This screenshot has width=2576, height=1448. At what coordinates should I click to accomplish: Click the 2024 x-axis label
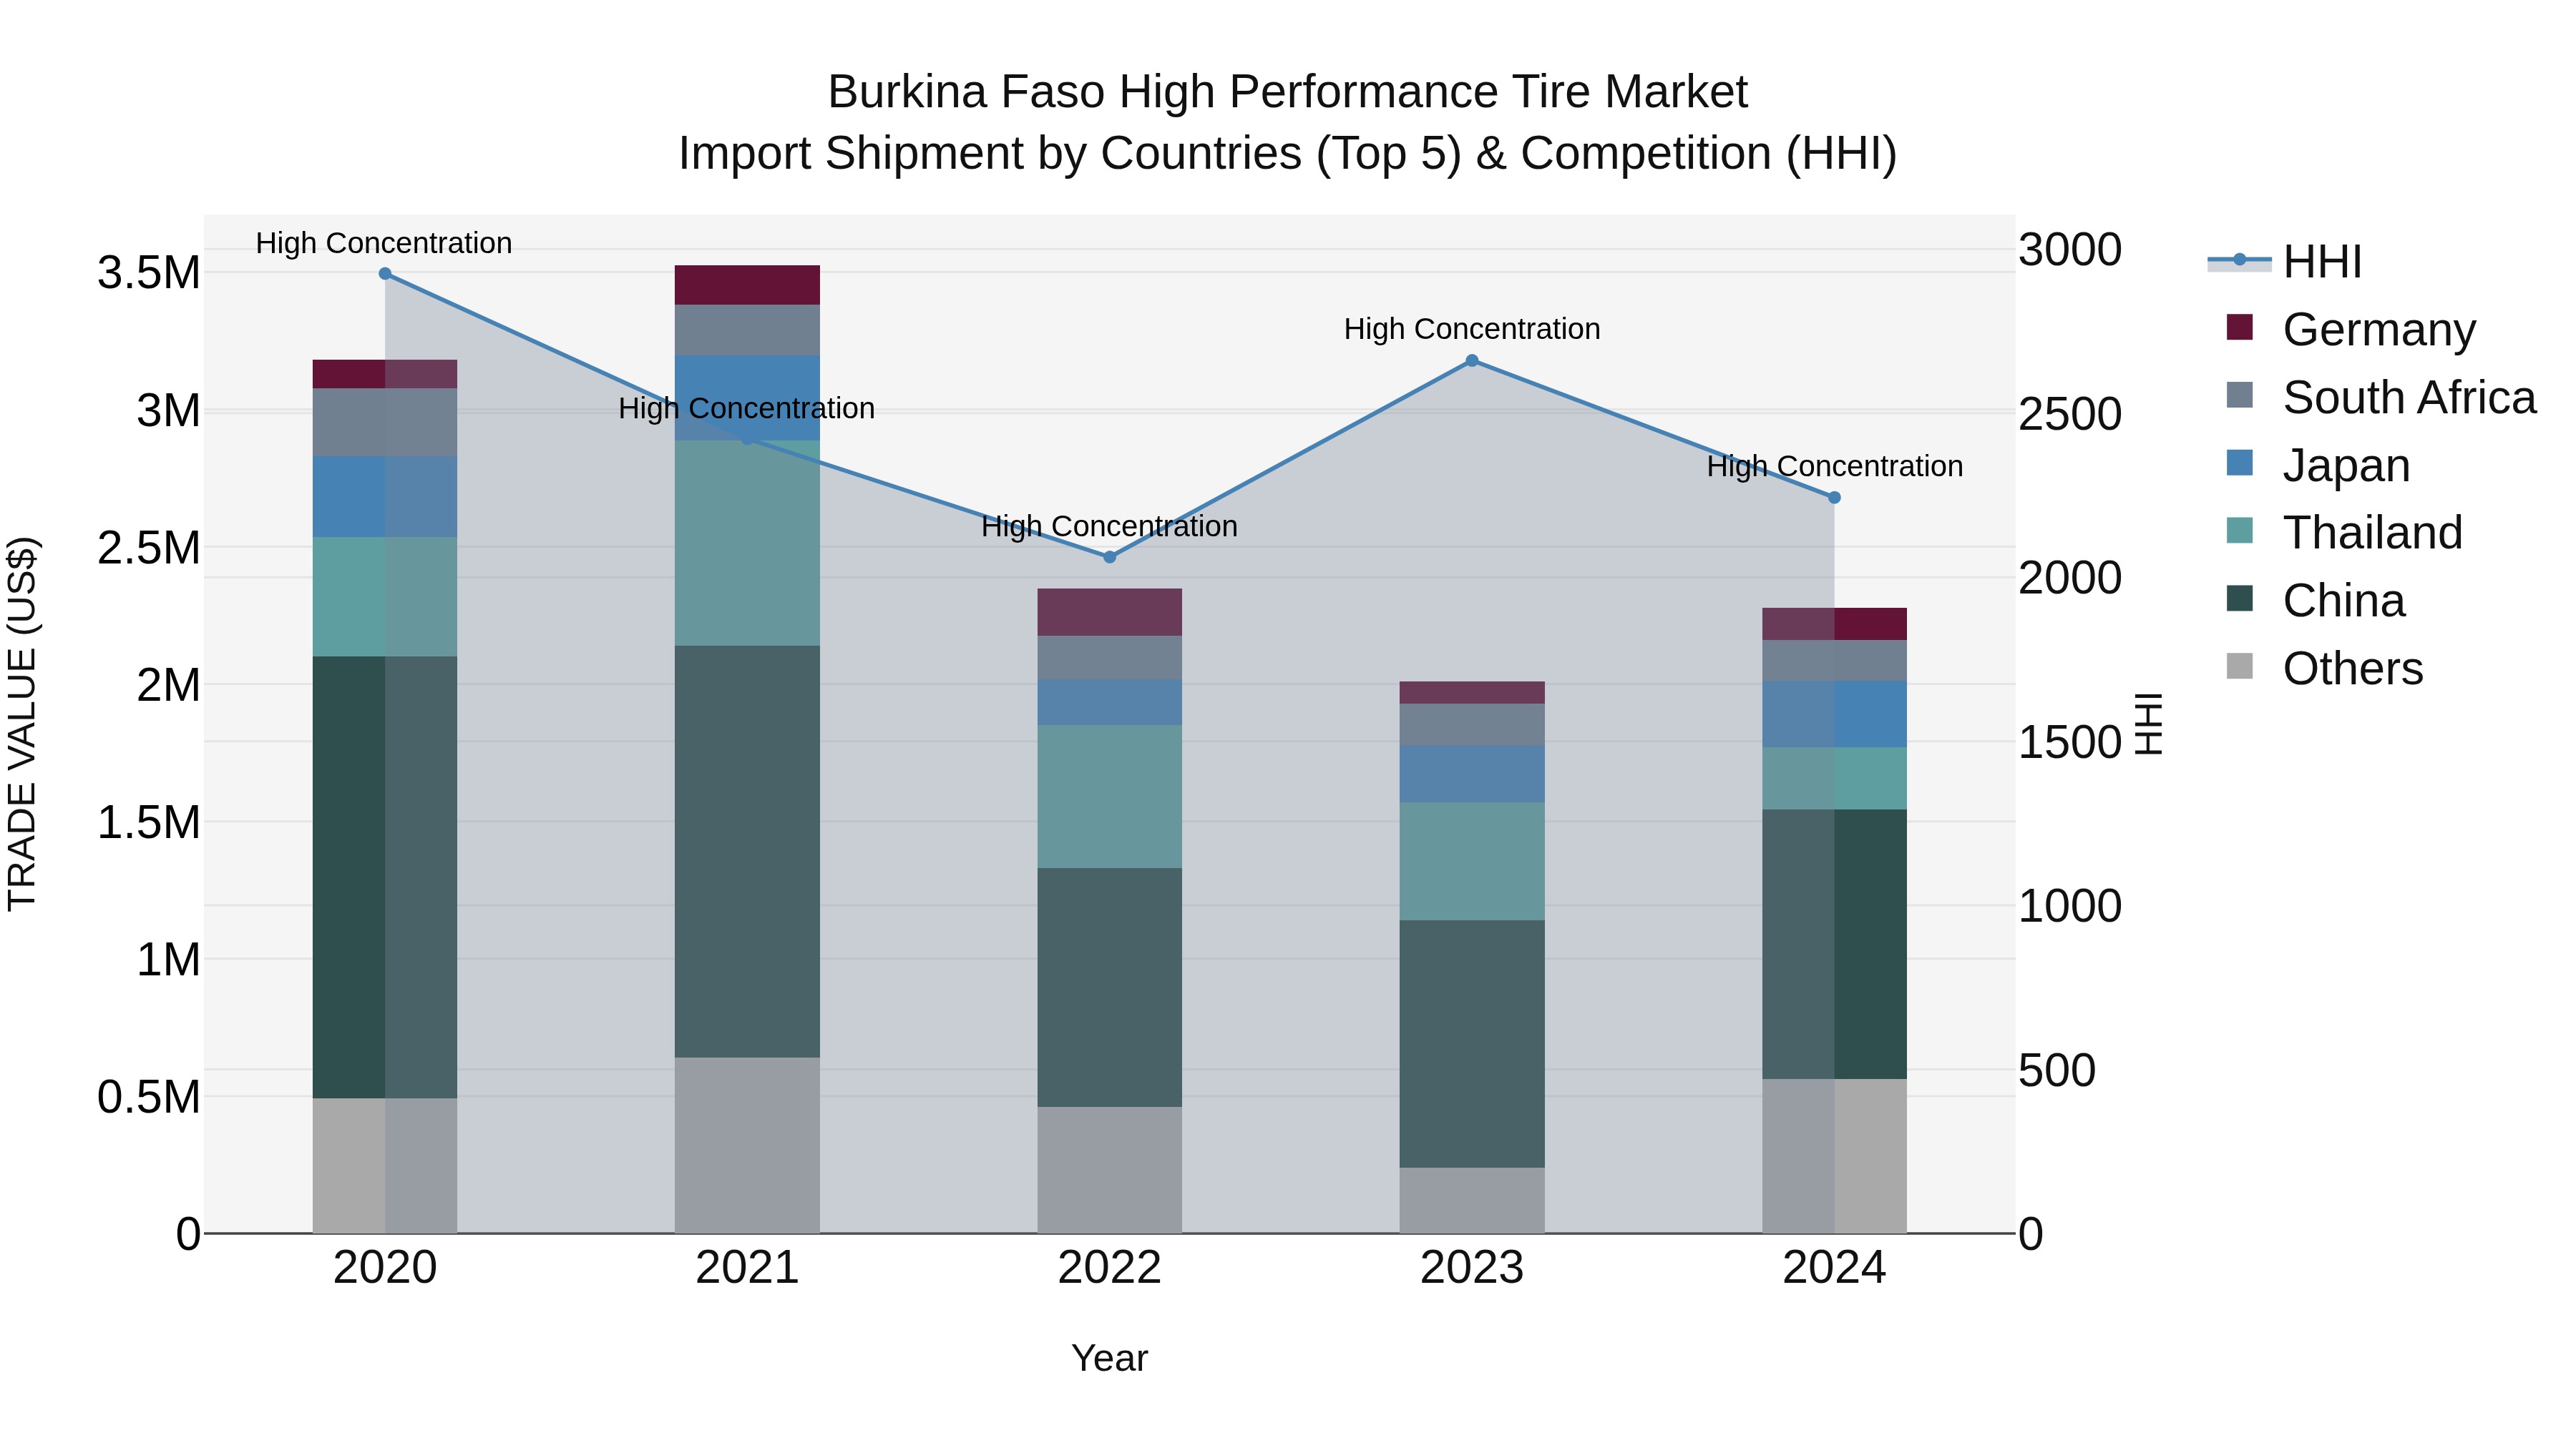(1834, 1268)
